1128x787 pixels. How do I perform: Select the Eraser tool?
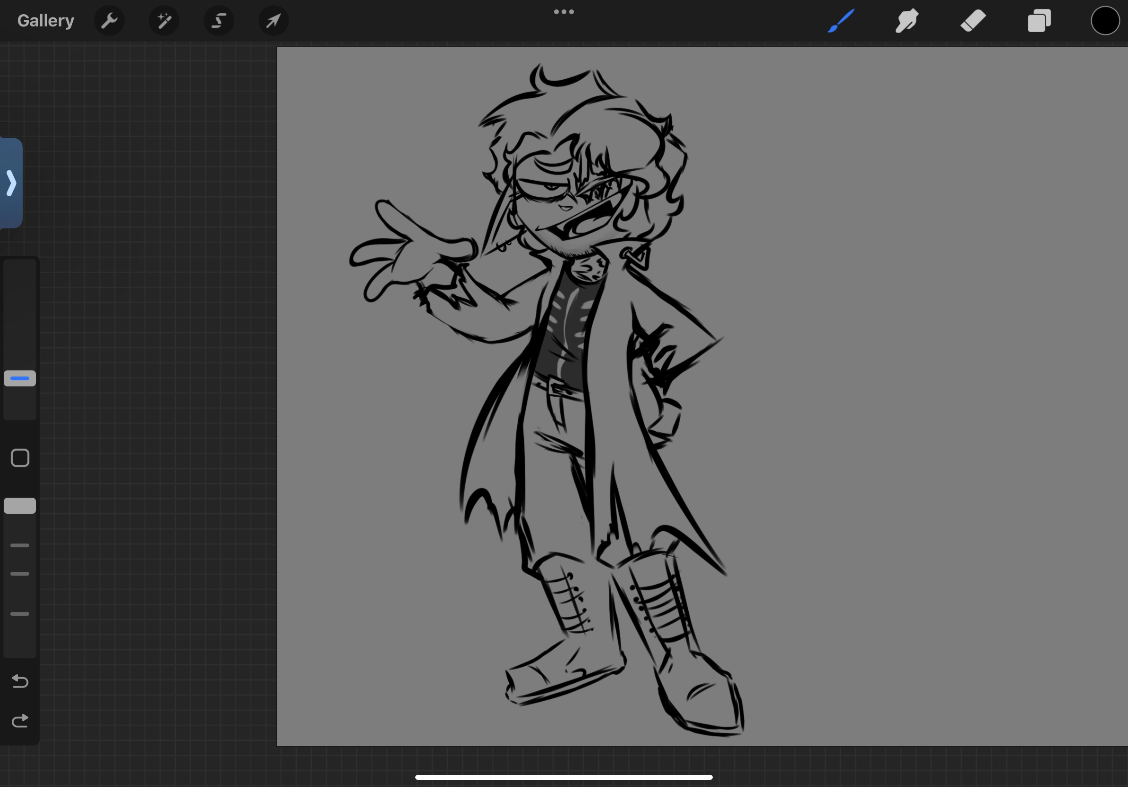pyautogui.click(x=973, y=21)
